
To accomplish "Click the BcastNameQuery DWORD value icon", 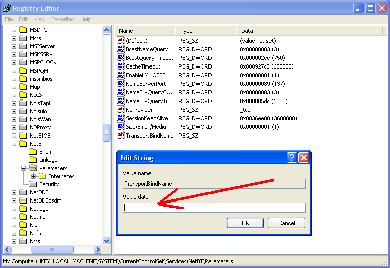I will [x=121, y=49].
